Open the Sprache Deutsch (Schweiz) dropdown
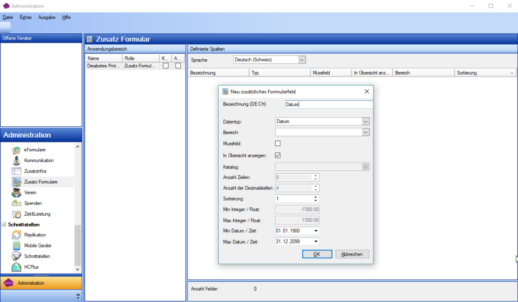 (x=302, y=60)
